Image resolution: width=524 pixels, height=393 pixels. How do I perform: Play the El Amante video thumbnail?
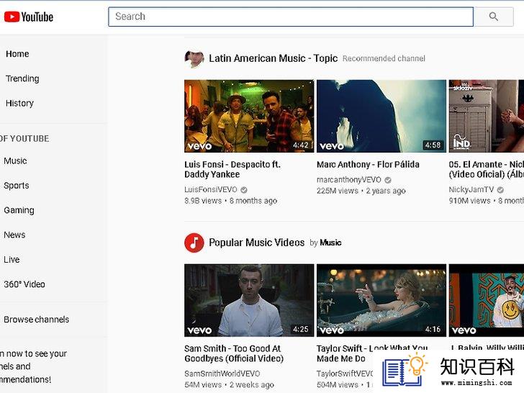tap(487, 116)
